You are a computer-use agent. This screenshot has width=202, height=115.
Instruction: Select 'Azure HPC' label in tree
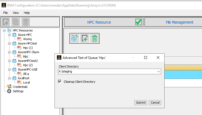25,35
